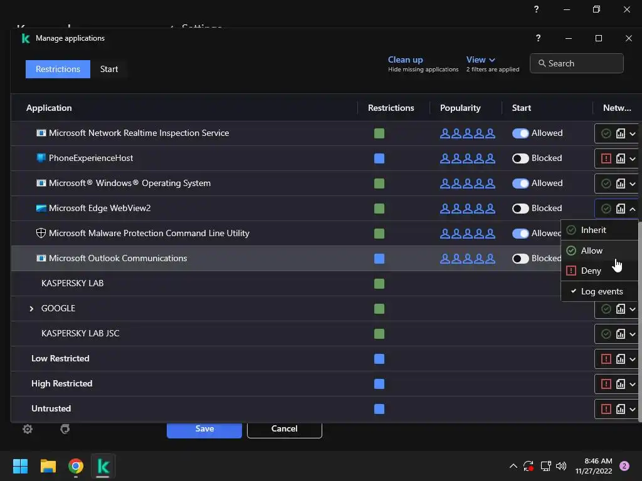Open the View filter dropdown
Image resolution: width=642 pixels, height=481 pixels.
pyautogui.click(x=481, y=59)
